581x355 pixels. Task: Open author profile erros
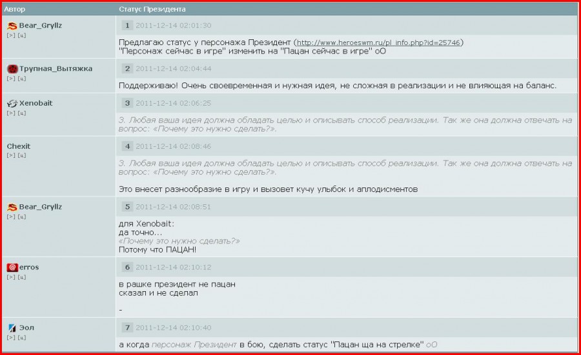29,267
